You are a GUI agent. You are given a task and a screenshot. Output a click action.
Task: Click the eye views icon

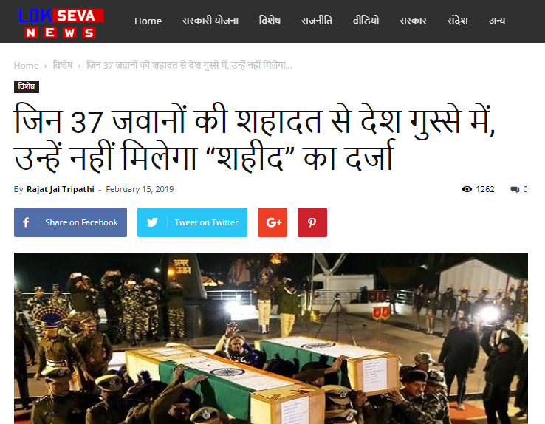point(467,189)
